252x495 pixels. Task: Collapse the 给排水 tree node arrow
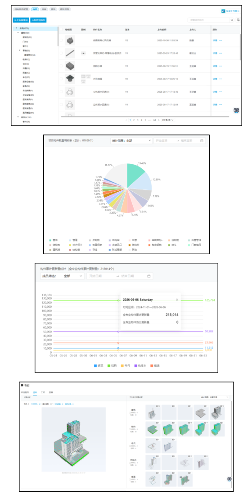[18, 117]
